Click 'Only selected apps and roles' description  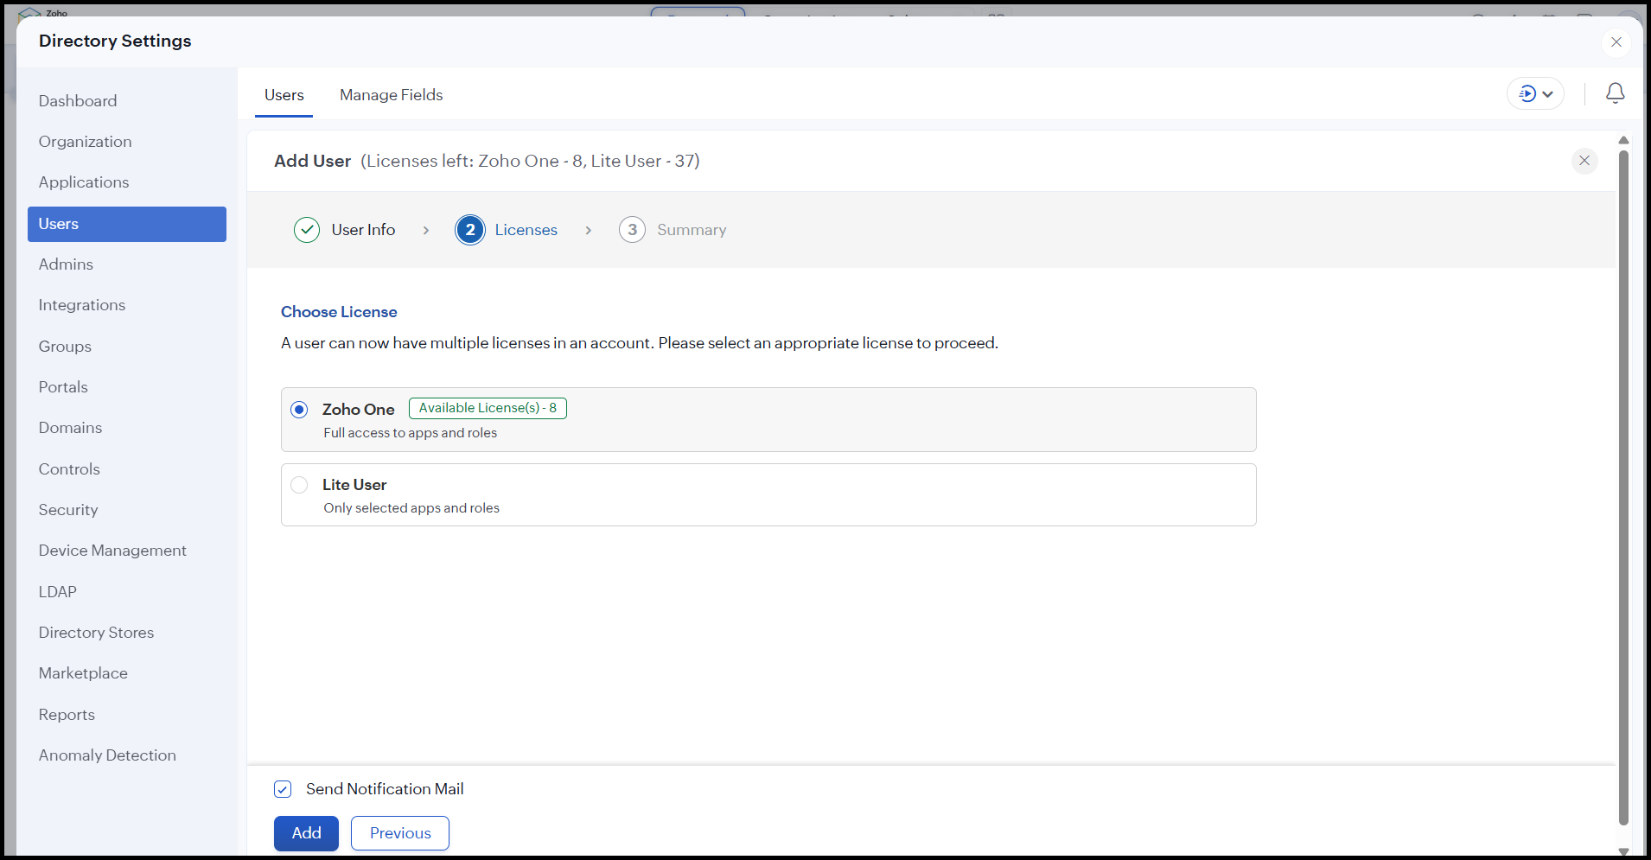[411, 508]
